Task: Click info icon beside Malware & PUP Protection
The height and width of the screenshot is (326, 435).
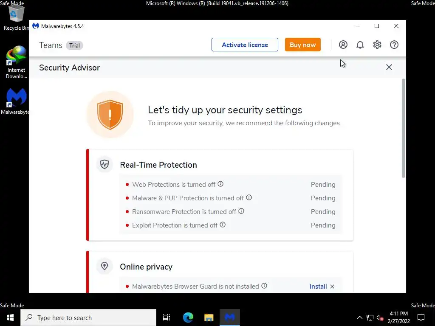Action: [x=249, y=197]
